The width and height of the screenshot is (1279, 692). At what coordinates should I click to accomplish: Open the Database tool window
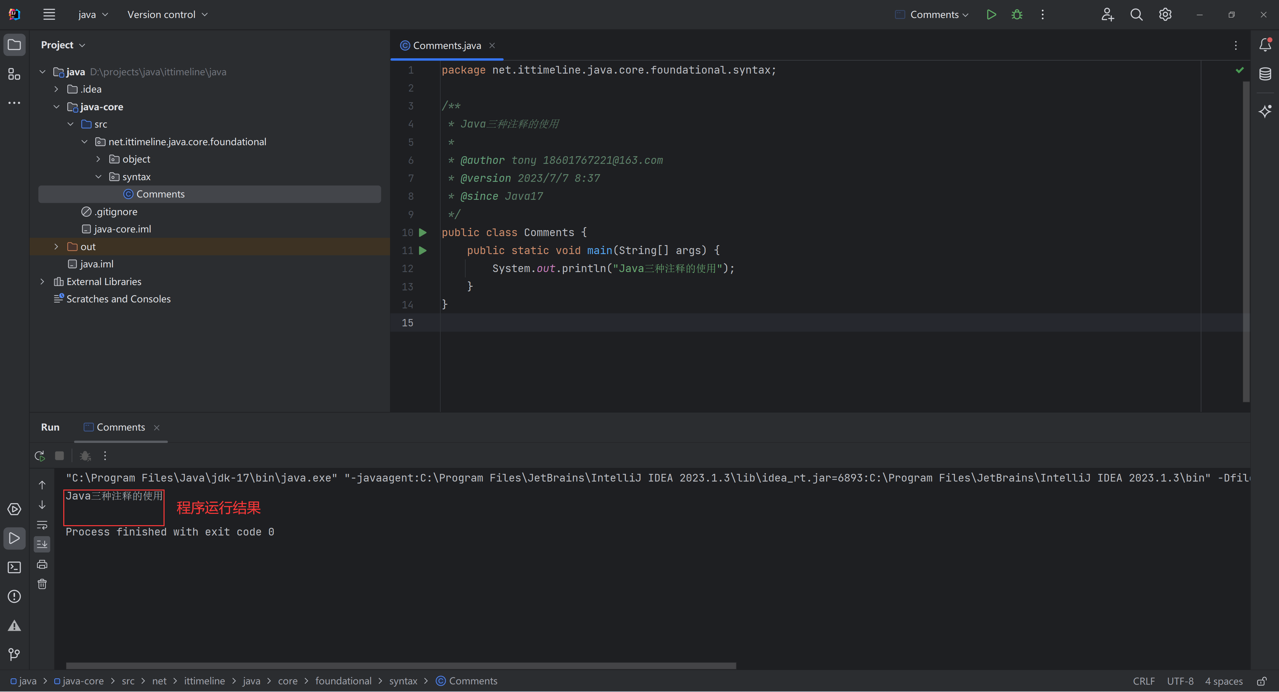click(x=1265, y=74)
